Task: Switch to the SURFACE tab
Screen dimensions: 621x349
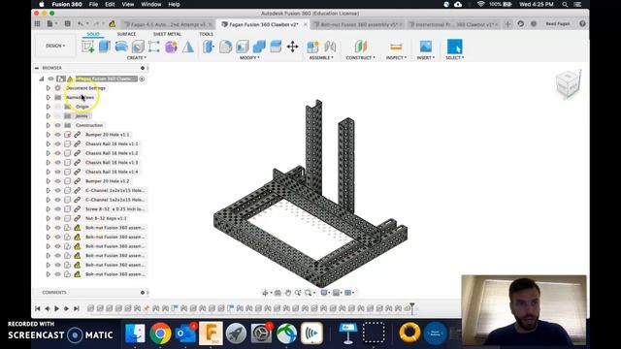Action: pyautogui.click(x=127, y=34)
